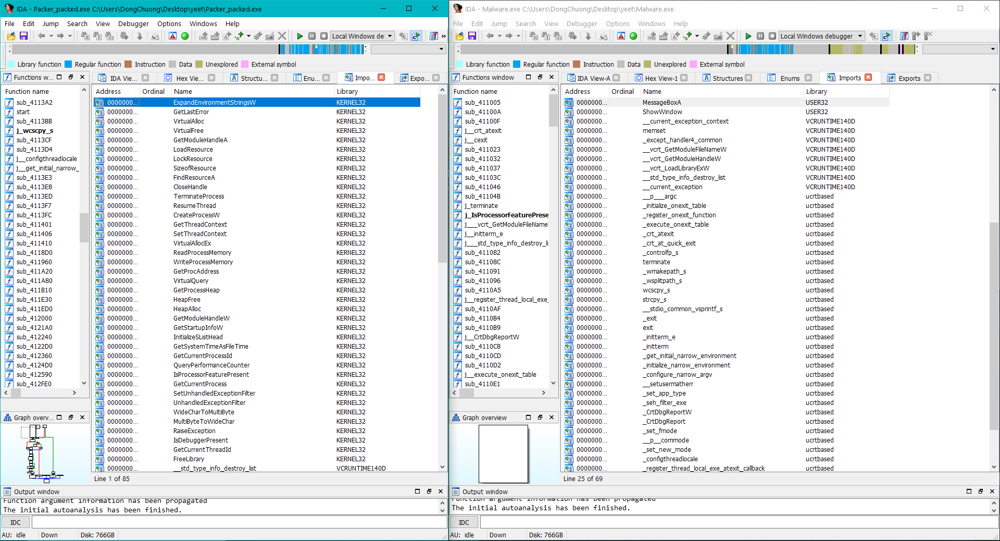Click the open file folder icon in Malware.exe window
Viewport: 1000px width, 541px height.
459,36
